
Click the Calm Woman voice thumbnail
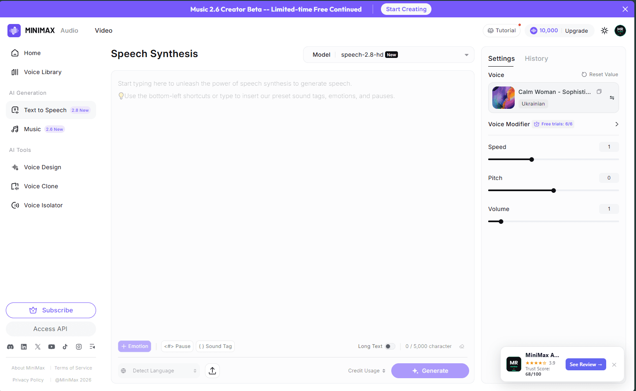point(503,98)
